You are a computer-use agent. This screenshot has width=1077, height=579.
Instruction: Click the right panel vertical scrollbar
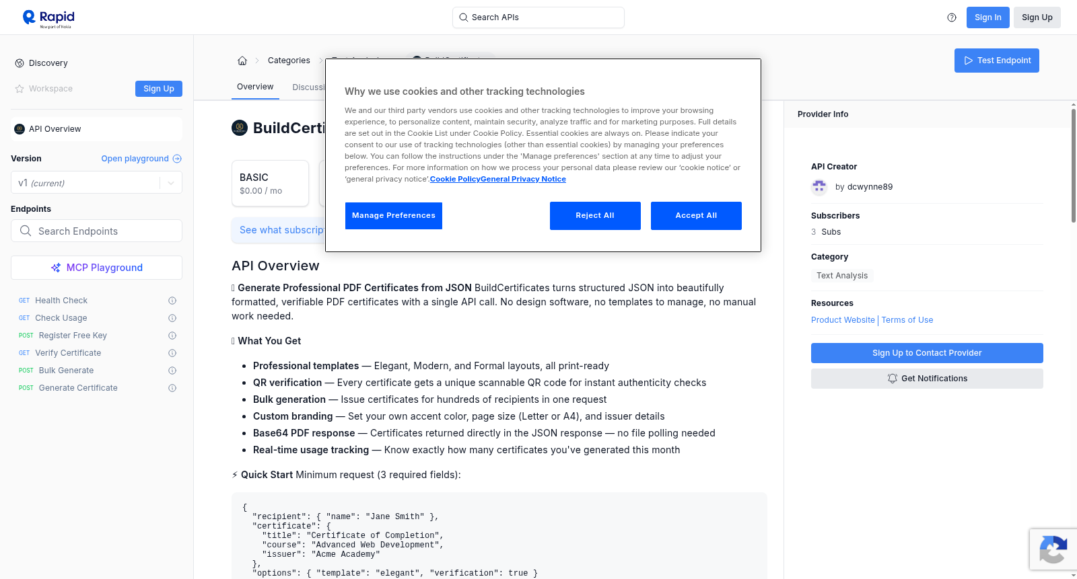(x=1073, y=165)
